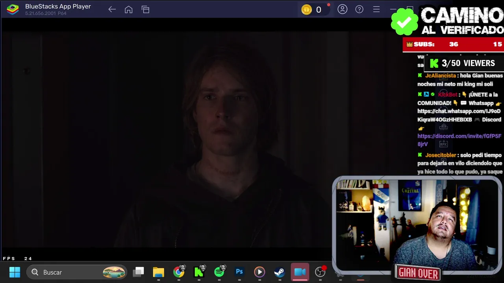504x283 pixels.
Task: Open the Windows Start menu
Action: pyautogui.click(x=15, y=272)
